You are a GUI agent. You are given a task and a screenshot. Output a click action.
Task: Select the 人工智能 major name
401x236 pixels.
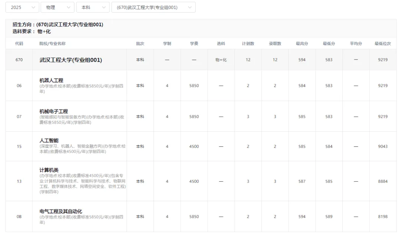(49, 140)
